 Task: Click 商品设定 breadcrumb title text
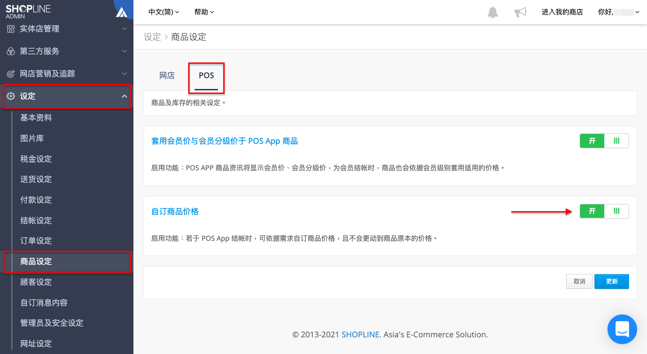tap(189, 37)
